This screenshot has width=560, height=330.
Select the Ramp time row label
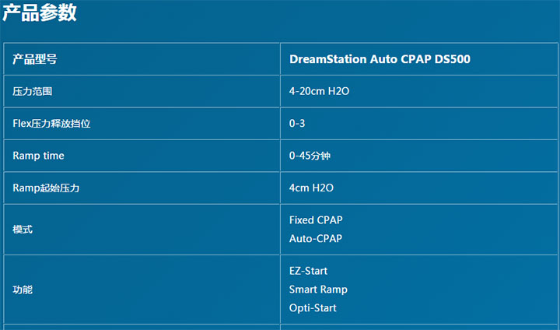coord(38,156)
